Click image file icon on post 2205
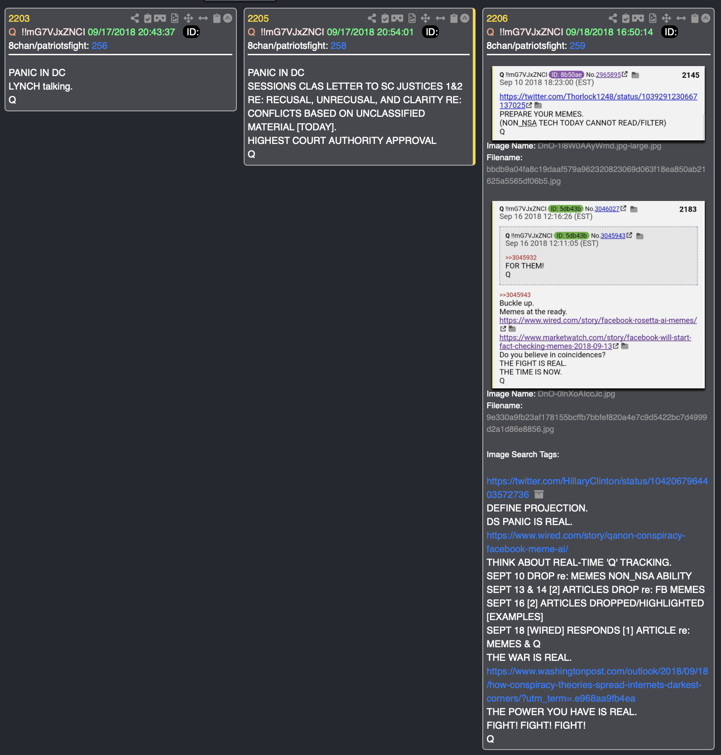Image resolution: width=721 pixels, height=755 pixels. point(412,18)
